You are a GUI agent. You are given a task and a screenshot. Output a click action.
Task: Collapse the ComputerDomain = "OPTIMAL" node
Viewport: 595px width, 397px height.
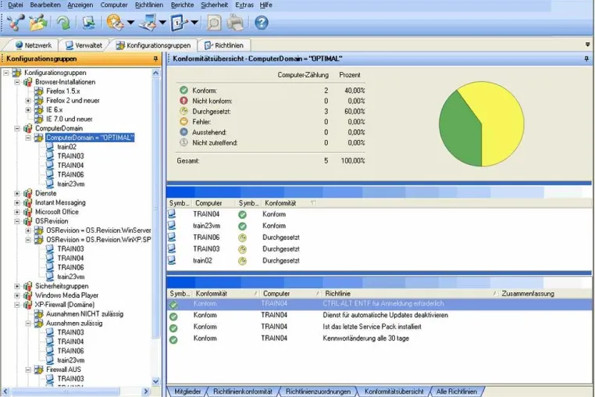[x=28, y=138]
